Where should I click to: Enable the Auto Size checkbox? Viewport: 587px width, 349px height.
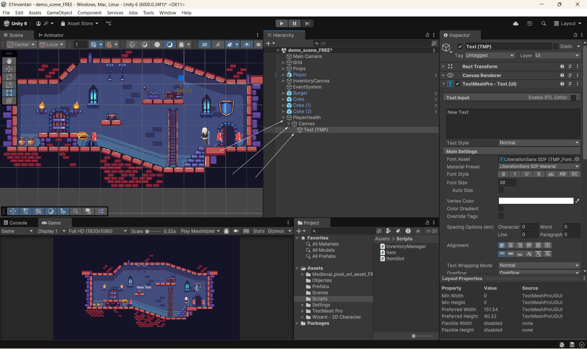[501, 190]
